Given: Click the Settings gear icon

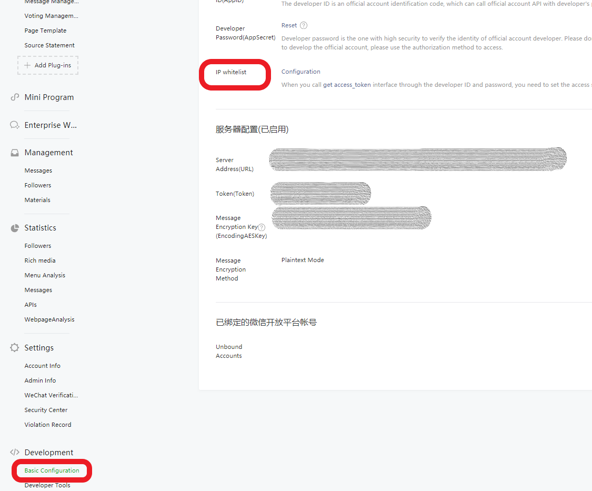Looking at the screenshot, I should pyautogui.click(x=15, y=348).
